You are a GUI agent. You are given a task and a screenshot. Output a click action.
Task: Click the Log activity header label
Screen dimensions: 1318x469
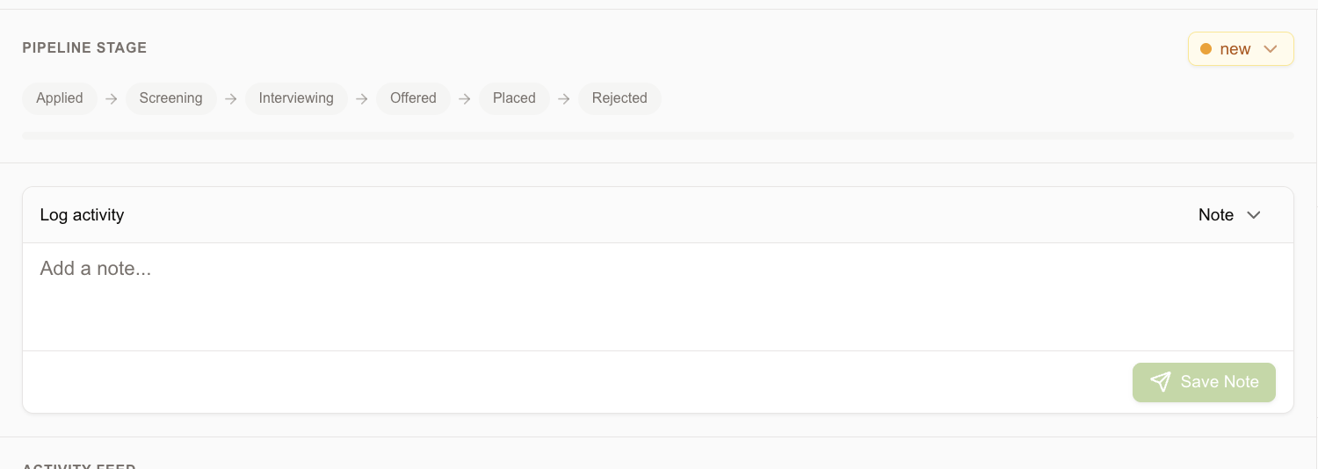pyautogui.click(x=82, y=215)
